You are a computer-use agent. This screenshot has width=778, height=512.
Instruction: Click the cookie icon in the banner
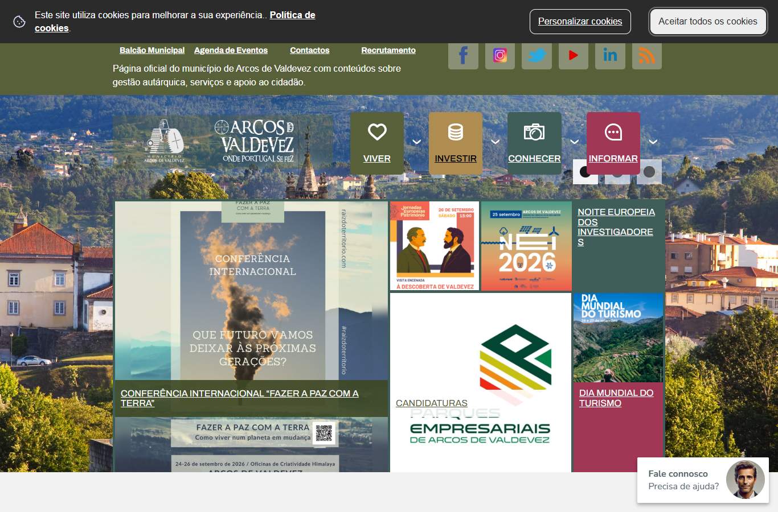coord(19,22)
